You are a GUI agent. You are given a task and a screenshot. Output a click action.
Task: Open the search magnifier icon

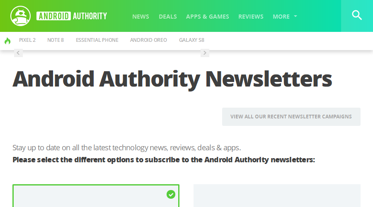pos(357,15)
